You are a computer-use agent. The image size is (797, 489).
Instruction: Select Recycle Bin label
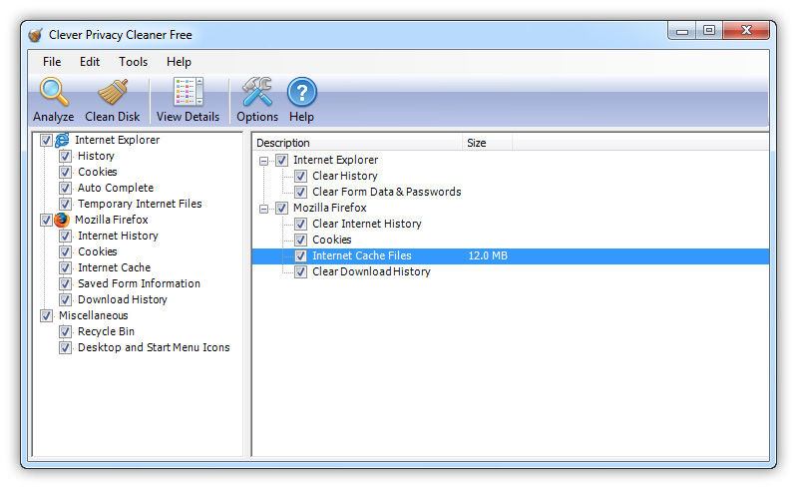coord(106,331)
